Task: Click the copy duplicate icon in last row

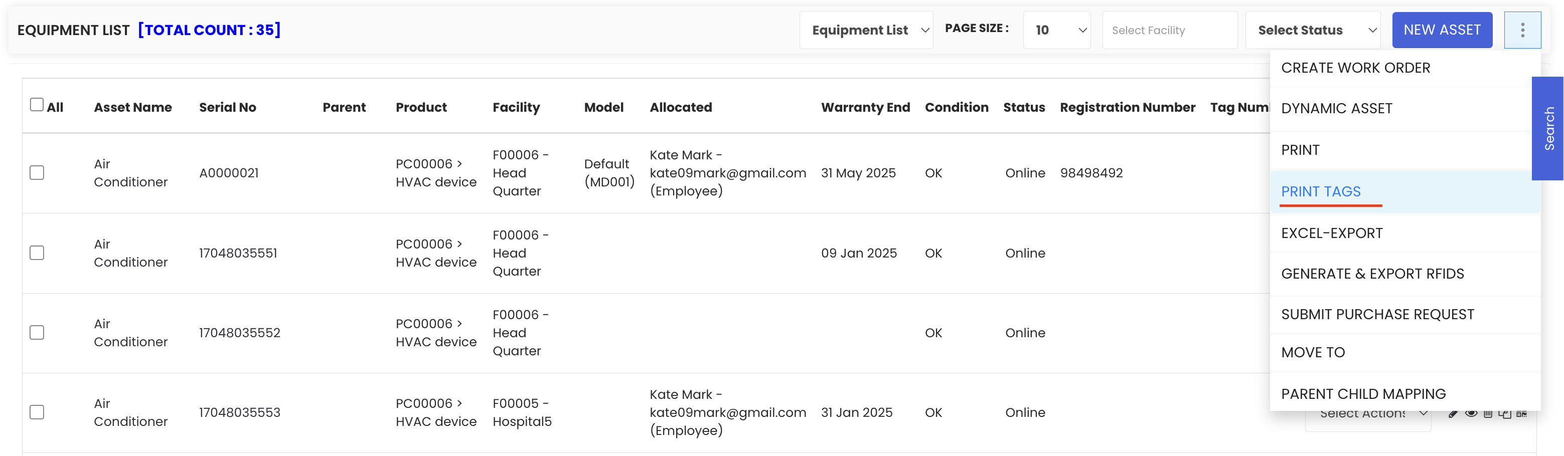Action: point(1504,414)
